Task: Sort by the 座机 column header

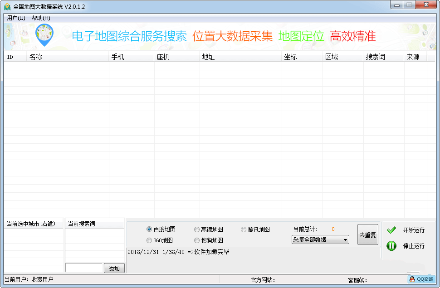Action: [177, 57]
